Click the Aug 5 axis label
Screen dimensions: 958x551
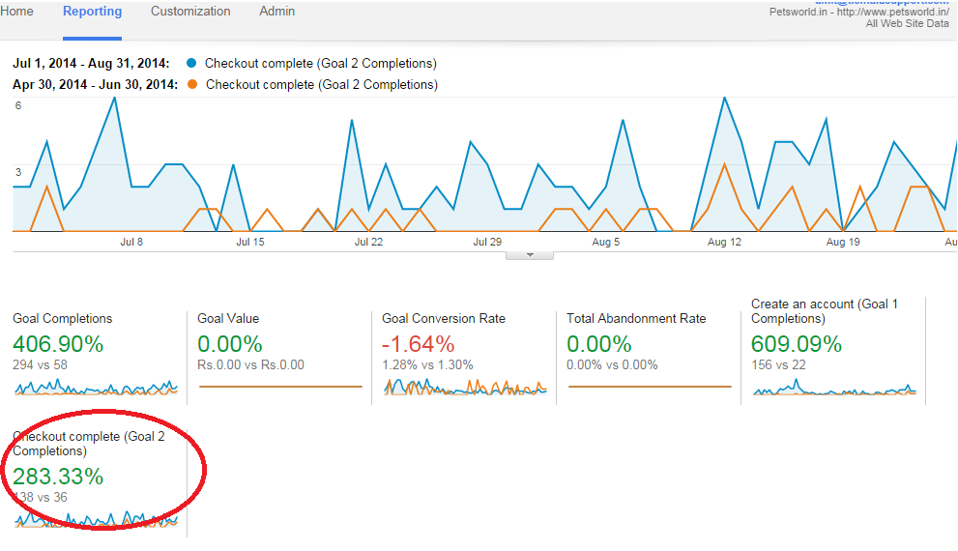pos(605,242)
